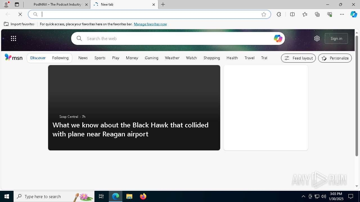Image resolution: width=360 pixels, height=202 pixels.
Task: Open the notification center icon
Action: click(x=351, y=196)
